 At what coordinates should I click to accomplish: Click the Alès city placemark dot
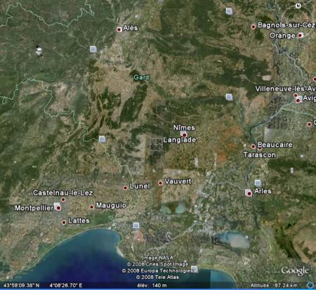click(x=119, y=29)
